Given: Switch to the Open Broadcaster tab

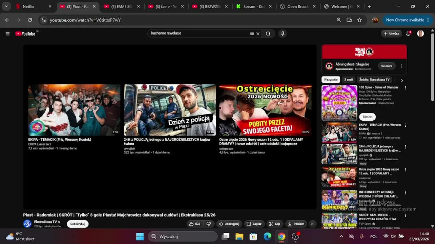Looking at the screenshot, I should 298,6.
